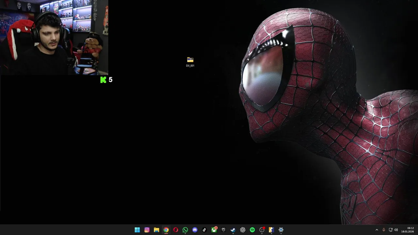Viewport: 418px width, 235px height.
Task: Open Spotify from the taskbar
Action: pyautogui.click(x=252, y=230)
